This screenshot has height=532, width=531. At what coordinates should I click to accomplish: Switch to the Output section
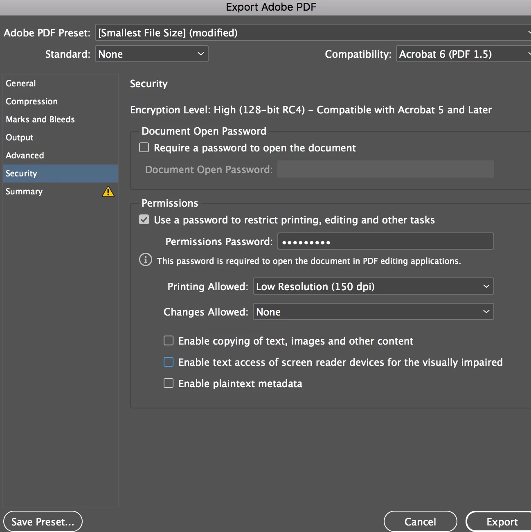61,138
